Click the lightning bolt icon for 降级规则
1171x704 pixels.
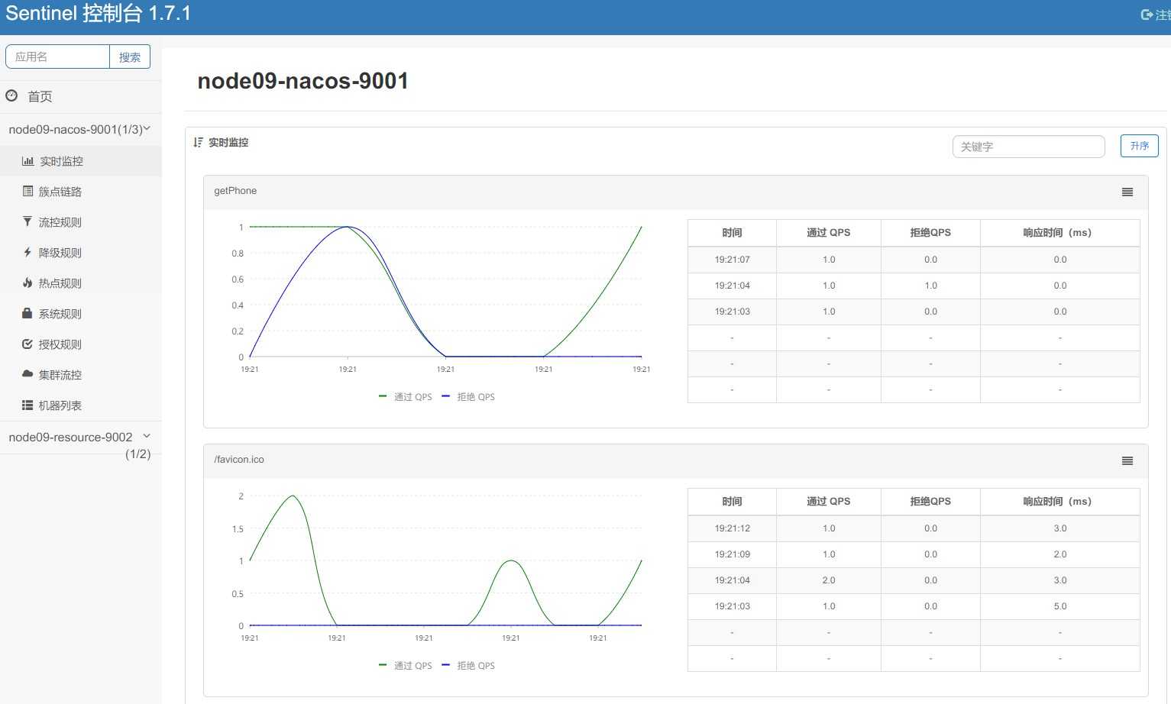pyautogui.click(x=27, y=253)
